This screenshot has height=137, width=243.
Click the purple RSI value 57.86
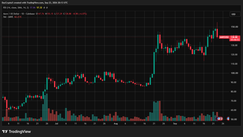pos(33,8)
